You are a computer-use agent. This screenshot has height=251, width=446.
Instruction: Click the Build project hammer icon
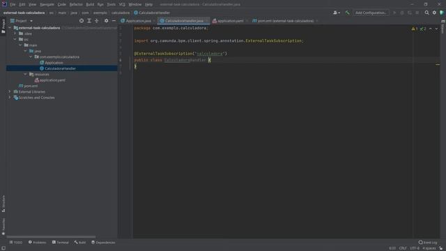[347, 13]
